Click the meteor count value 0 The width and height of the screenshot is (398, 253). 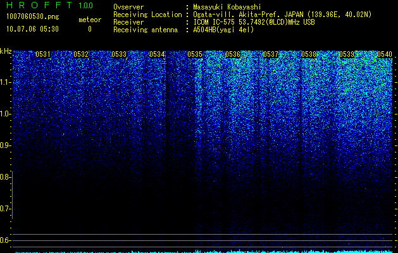(x=90, y=29)
